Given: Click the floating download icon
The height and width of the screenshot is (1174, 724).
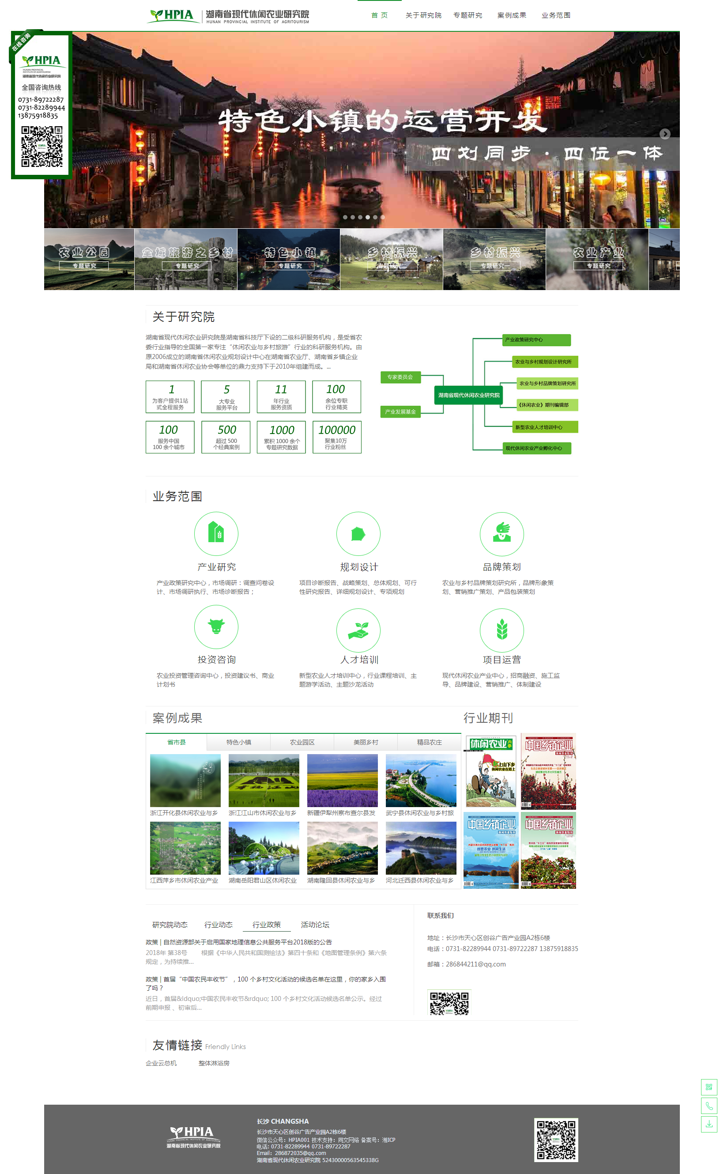Looking at the screenshot, I should tap(709, 1124).
